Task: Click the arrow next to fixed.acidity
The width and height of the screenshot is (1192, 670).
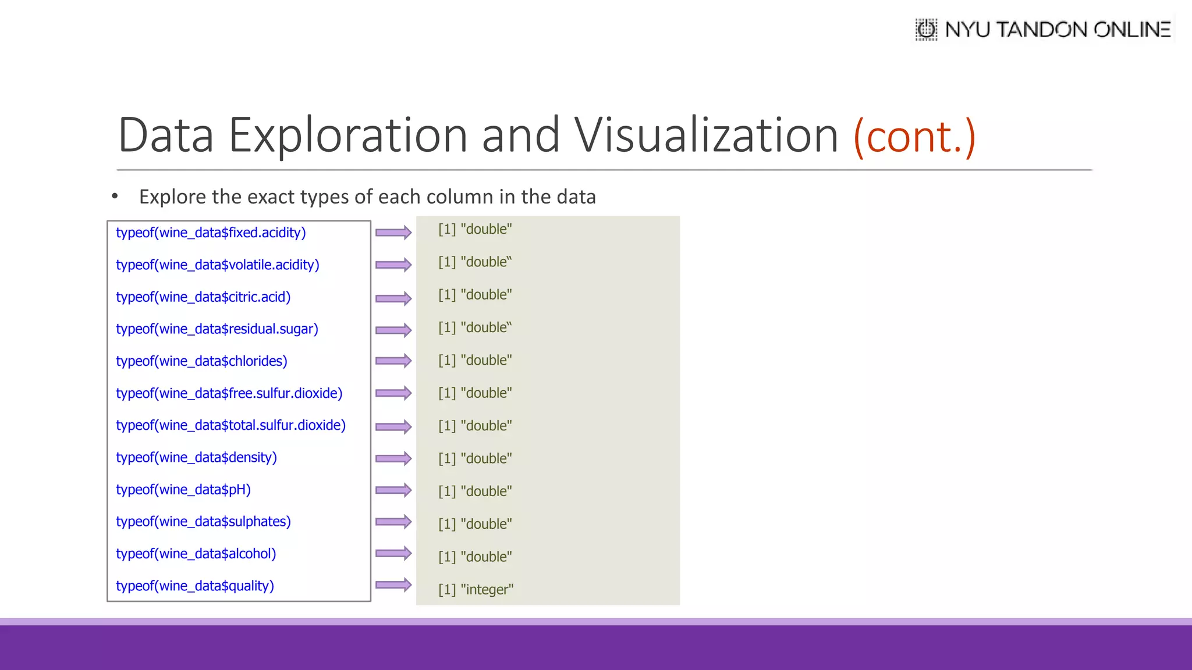Action: tap(393, 233)
